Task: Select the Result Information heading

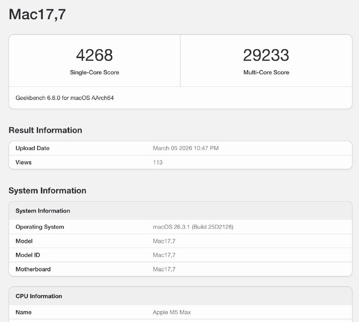Action: point(45,130)
